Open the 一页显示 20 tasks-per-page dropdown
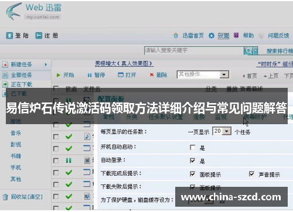 point(222,131)
